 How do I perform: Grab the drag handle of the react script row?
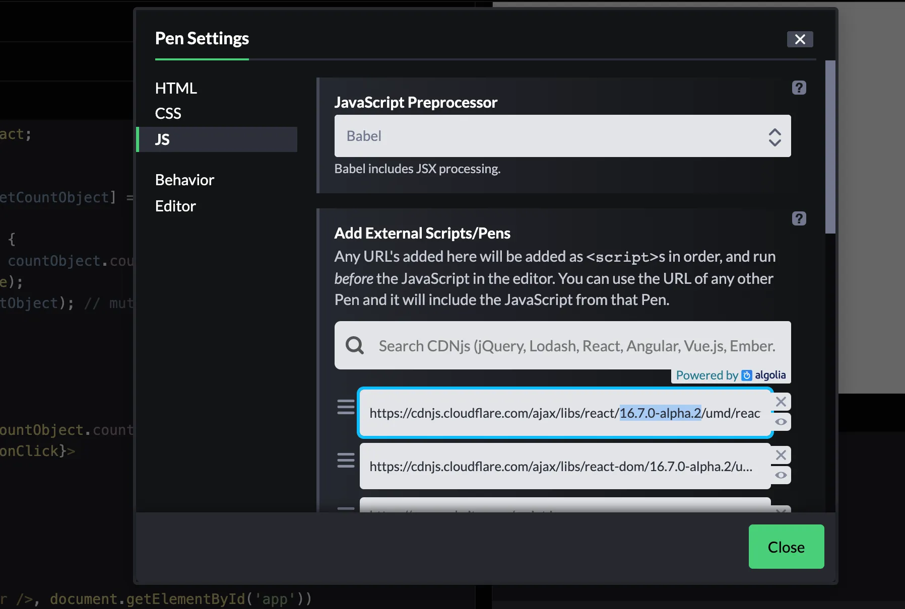click(x=346, y=407)
